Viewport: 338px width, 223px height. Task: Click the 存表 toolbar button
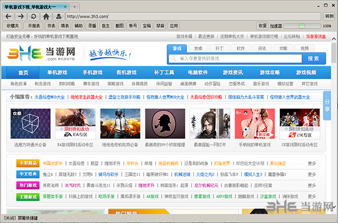pyautogui.click(x=51, y=26)
